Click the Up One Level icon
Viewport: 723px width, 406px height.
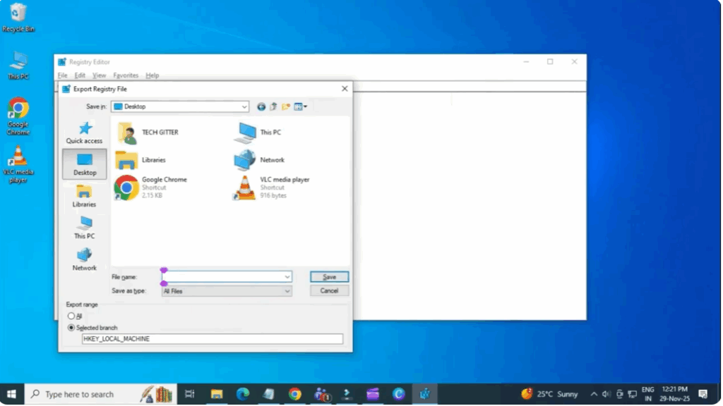[x=273, y=106]
